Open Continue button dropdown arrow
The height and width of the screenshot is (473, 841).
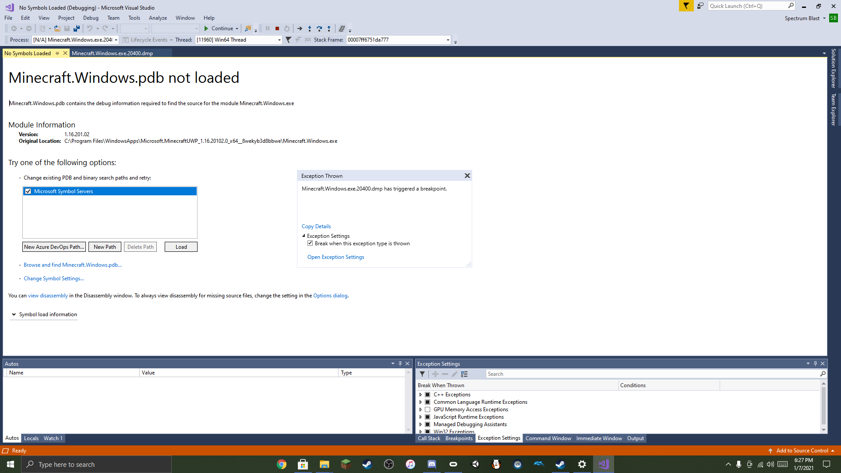pyautogui.click(x=237, y=28)
